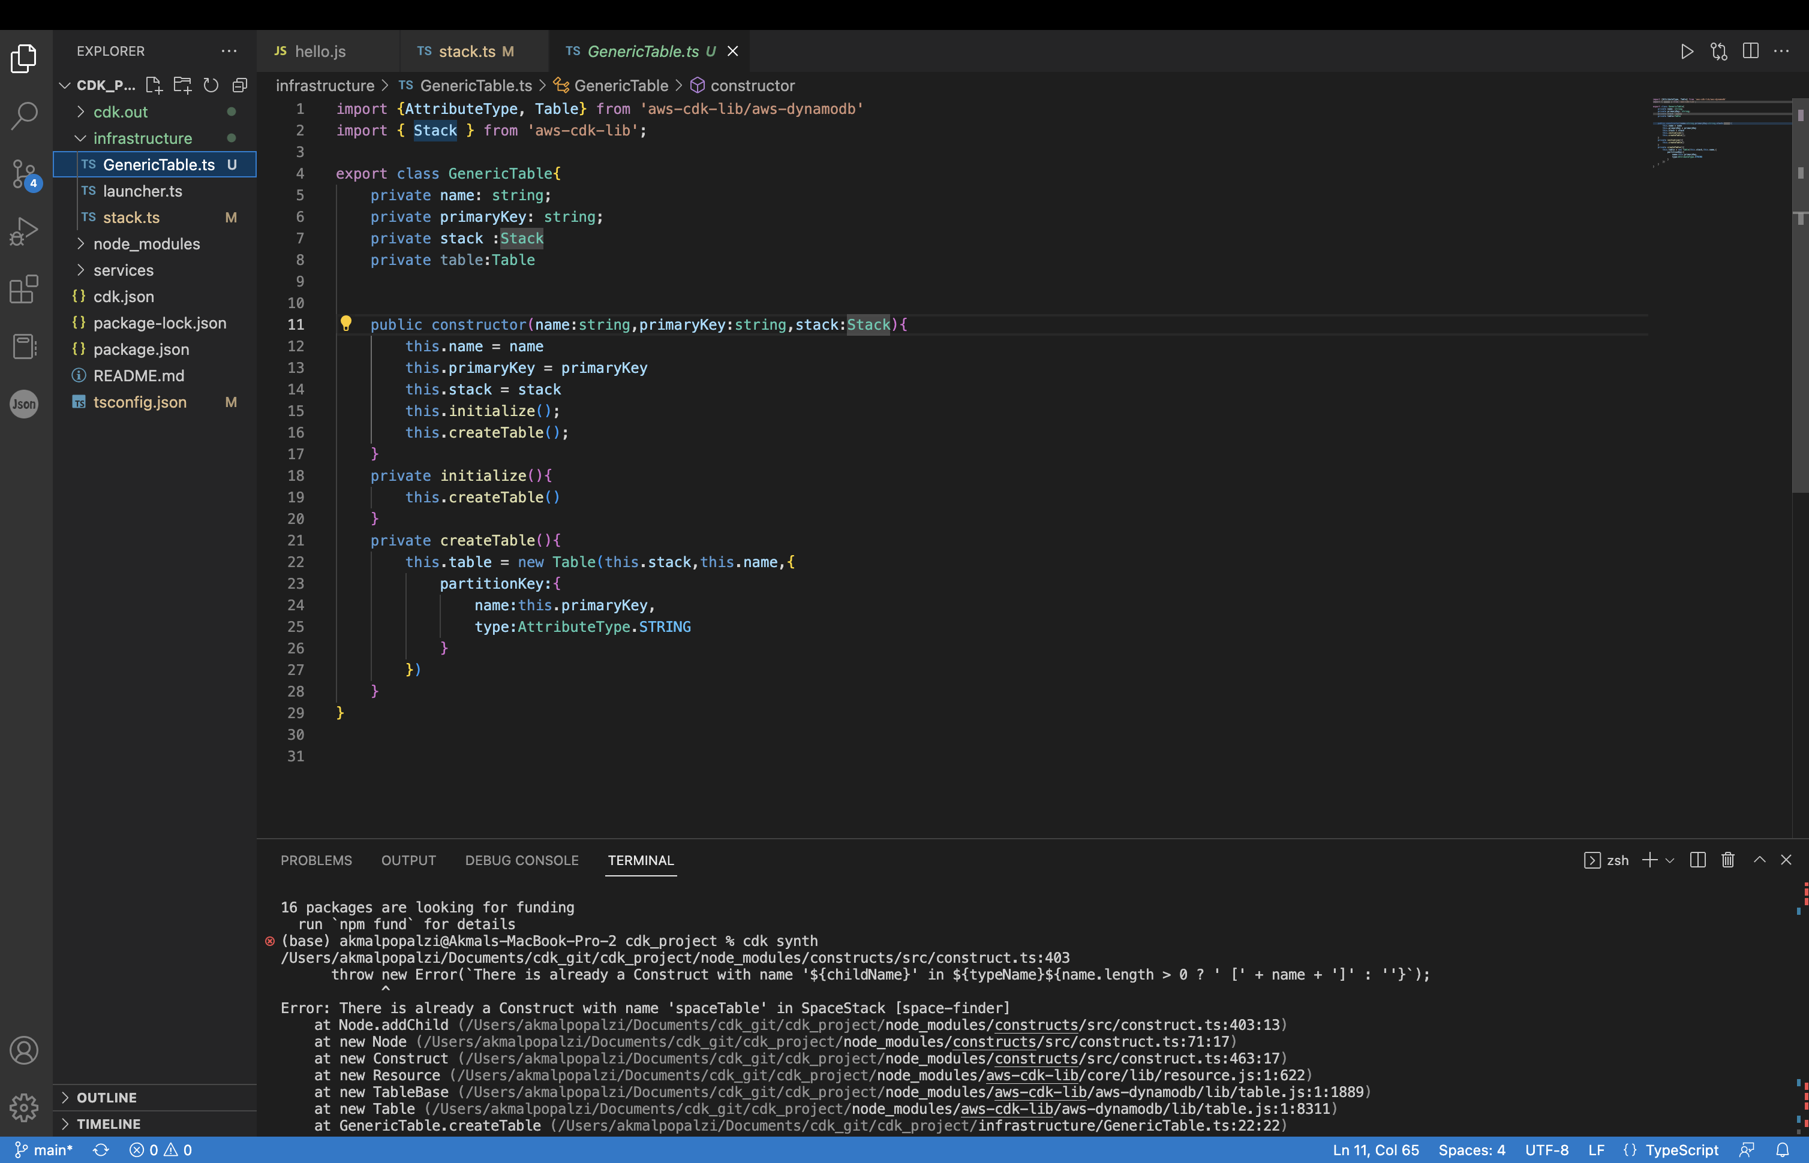
Task: Open the Manage gear icon
Action: point(24,1108)
